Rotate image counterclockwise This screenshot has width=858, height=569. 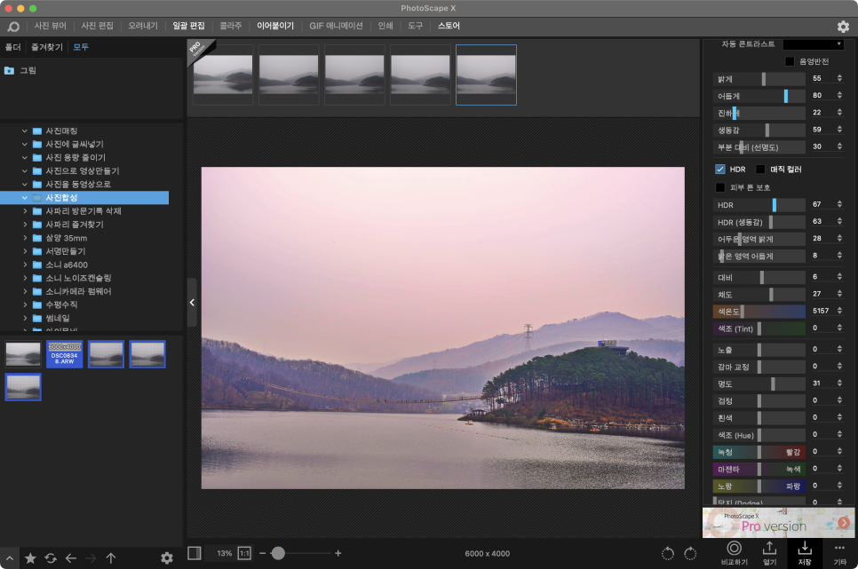668,554
